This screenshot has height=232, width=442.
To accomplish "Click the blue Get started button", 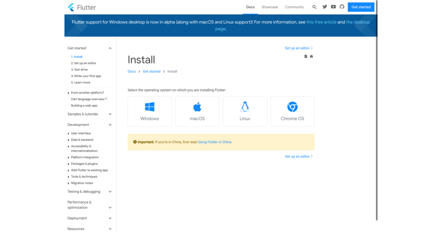I will [x=361, y=7].
